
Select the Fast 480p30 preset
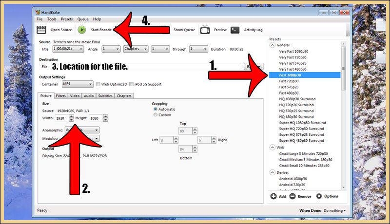coord(289,93)
